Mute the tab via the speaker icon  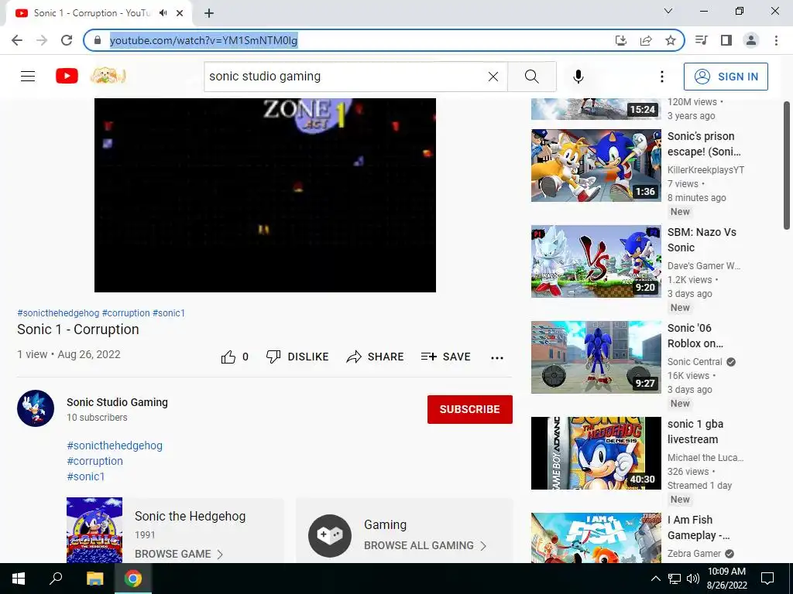[163, 13]
